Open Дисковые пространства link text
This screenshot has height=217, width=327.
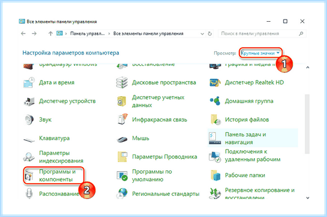[x=164, y=83]
